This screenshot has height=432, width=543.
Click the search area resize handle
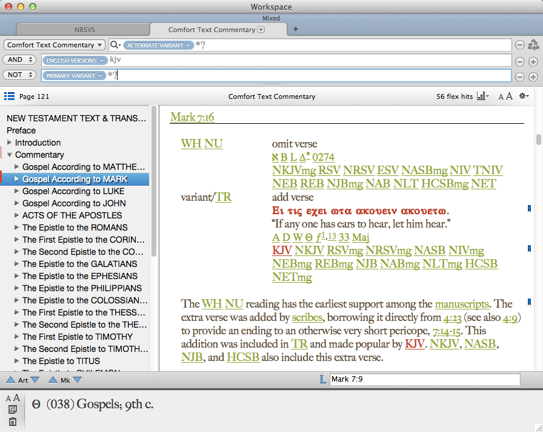271,84
